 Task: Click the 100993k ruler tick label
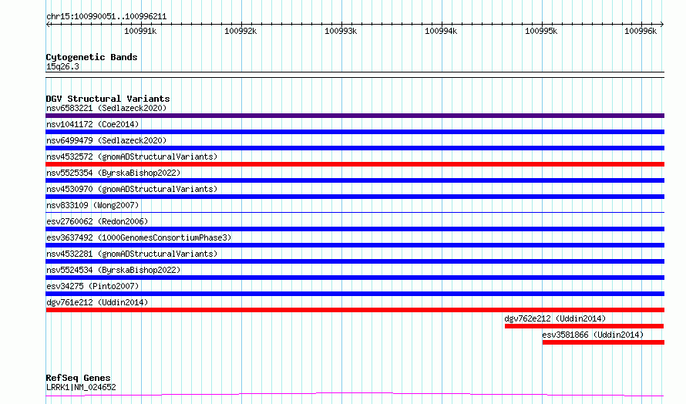click(341, 31)
